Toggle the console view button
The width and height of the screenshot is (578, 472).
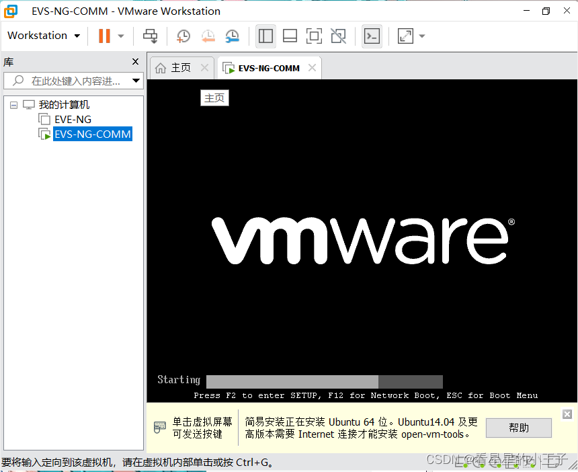point(372,36)
